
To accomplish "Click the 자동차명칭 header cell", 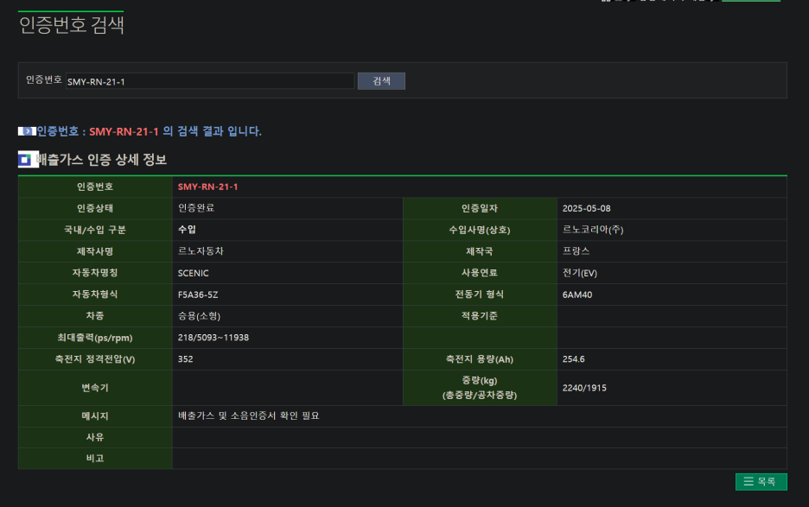I will (x=95, y=273).
